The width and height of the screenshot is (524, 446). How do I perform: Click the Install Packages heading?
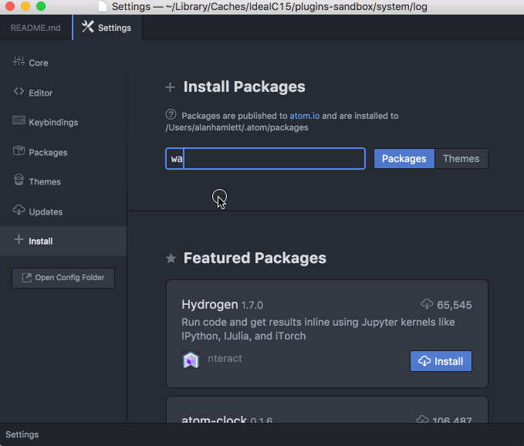(x=245, y=87)
